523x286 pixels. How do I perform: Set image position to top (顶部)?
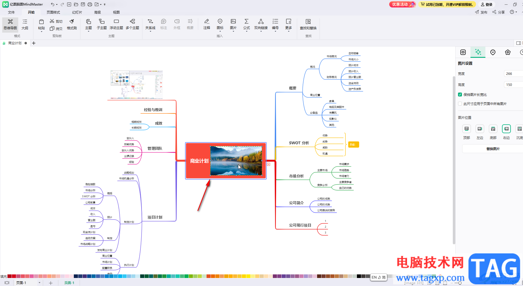[467, 129]
